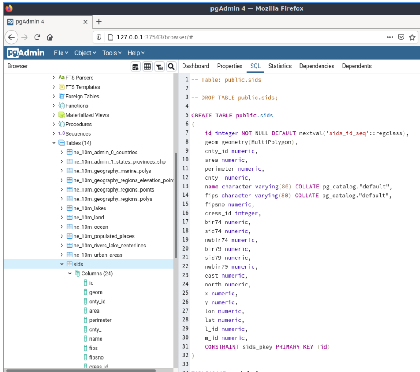
Task: Click the Foreign Tables node icon
Action: point(62,96)
